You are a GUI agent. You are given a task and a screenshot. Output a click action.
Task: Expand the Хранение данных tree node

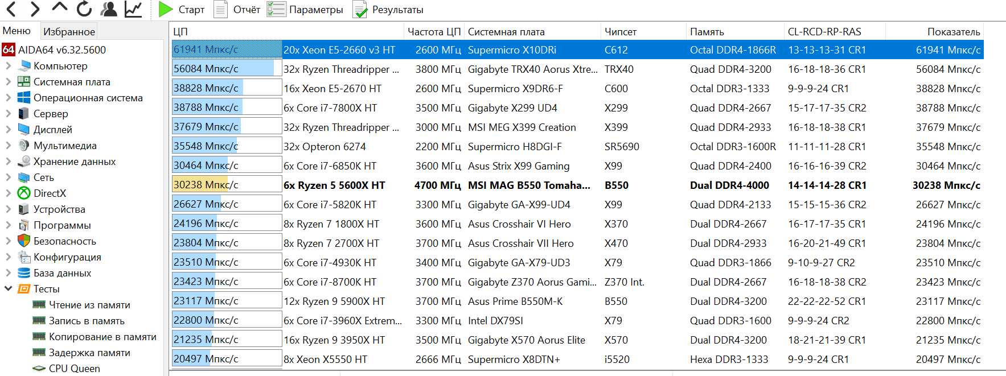[x=8, y=162]
